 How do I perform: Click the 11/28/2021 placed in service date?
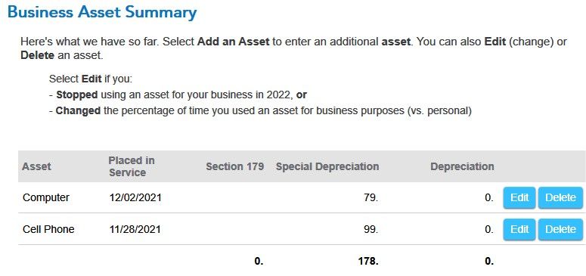(135, 229)
